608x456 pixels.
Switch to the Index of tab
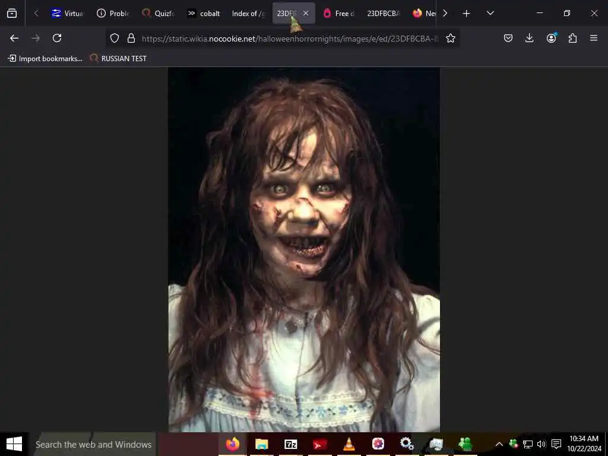tap(248, 14)
